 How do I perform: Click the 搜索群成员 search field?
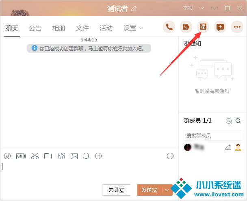click(x=212, y=135)
